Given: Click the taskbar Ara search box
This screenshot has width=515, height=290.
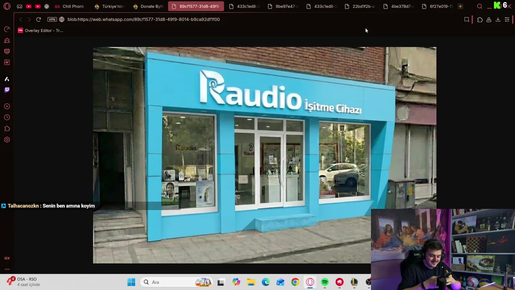Looking at the screenshot, I should (176, 282).
